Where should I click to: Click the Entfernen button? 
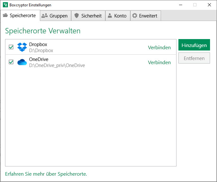pos(194,58)
